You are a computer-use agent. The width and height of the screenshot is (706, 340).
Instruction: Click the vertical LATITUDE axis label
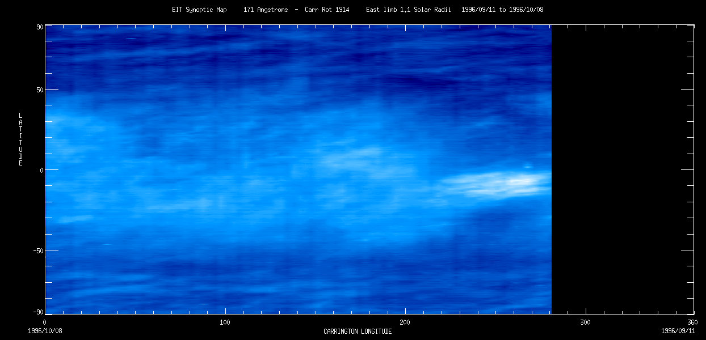tap(20, 139)
